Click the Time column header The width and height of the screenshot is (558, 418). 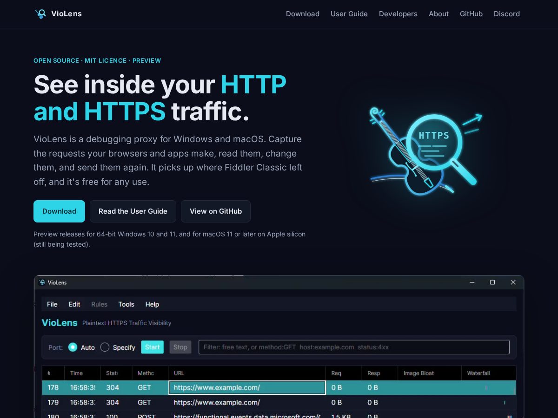pos(83,373)
